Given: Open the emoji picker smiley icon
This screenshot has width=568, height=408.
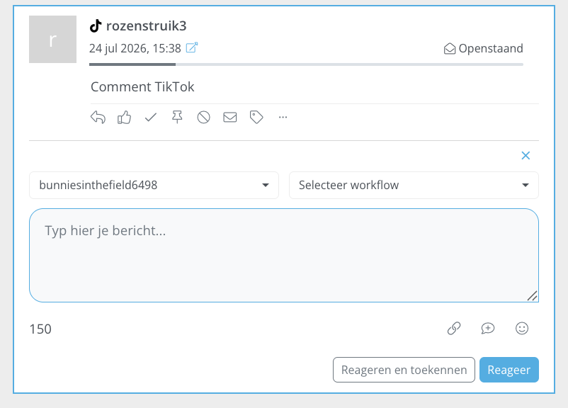Looking at the screenshot, I should (522, 328).
